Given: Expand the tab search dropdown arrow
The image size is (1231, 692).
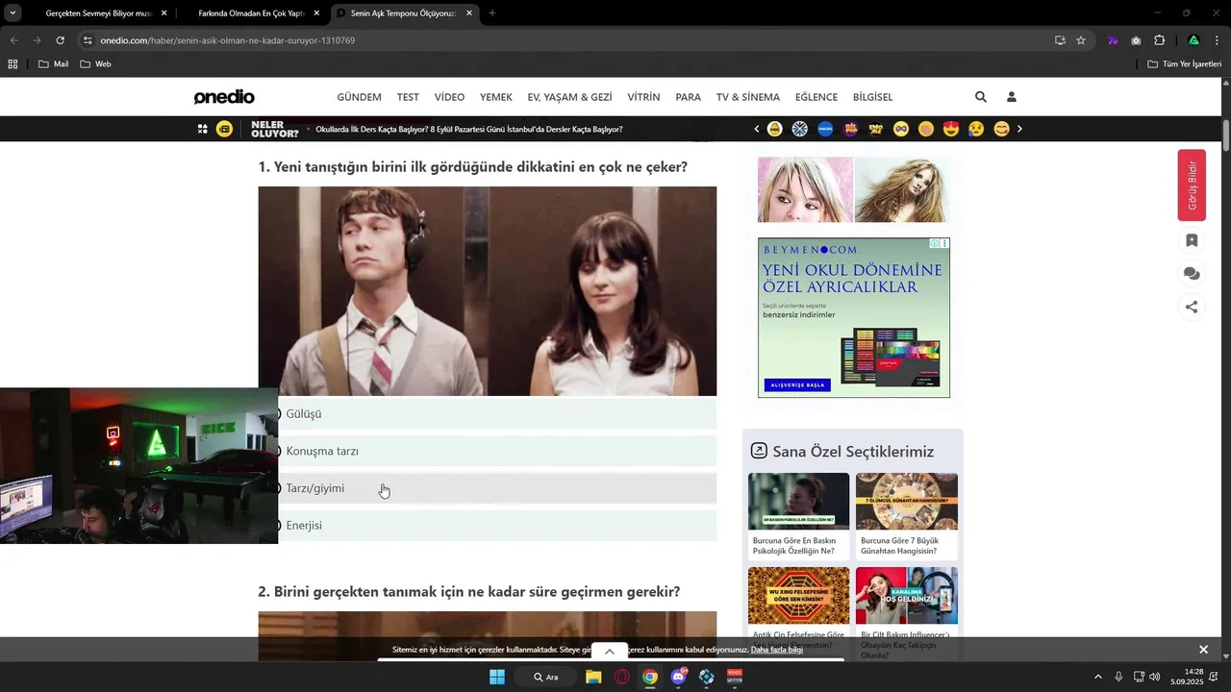Looking at the screenshot, I should pyautogui.click(x=13, y=13).
